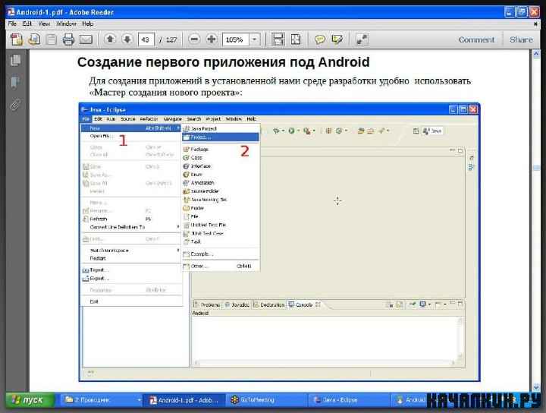This screenshot has height=413, width=546.
Task: Click the Open file toolbar icon
Action: click(34, 39)
